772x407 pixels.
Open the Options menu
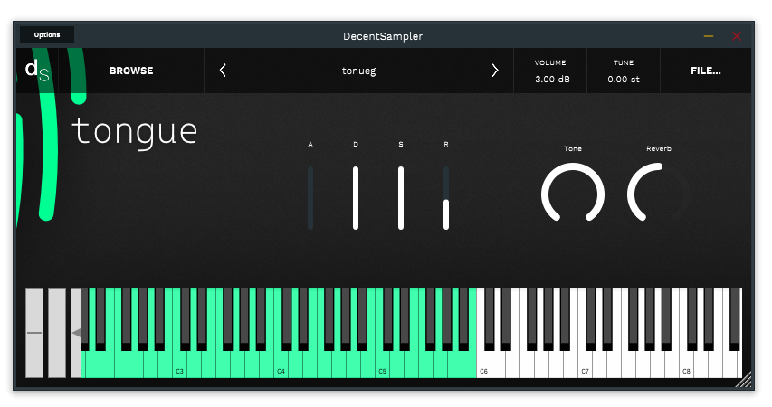[47, 35]
